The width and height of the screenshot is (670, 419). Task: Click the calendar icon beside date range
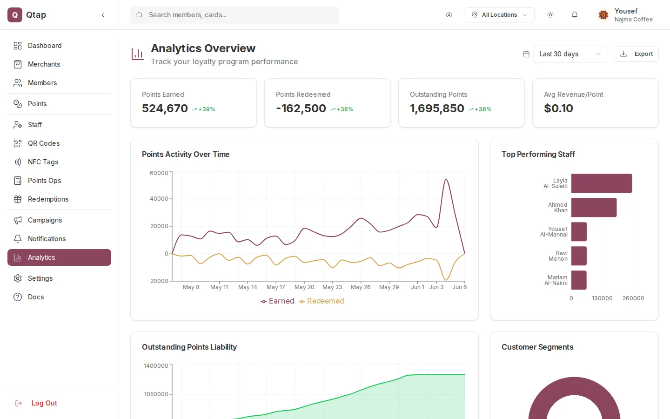[x=526, y=54]
